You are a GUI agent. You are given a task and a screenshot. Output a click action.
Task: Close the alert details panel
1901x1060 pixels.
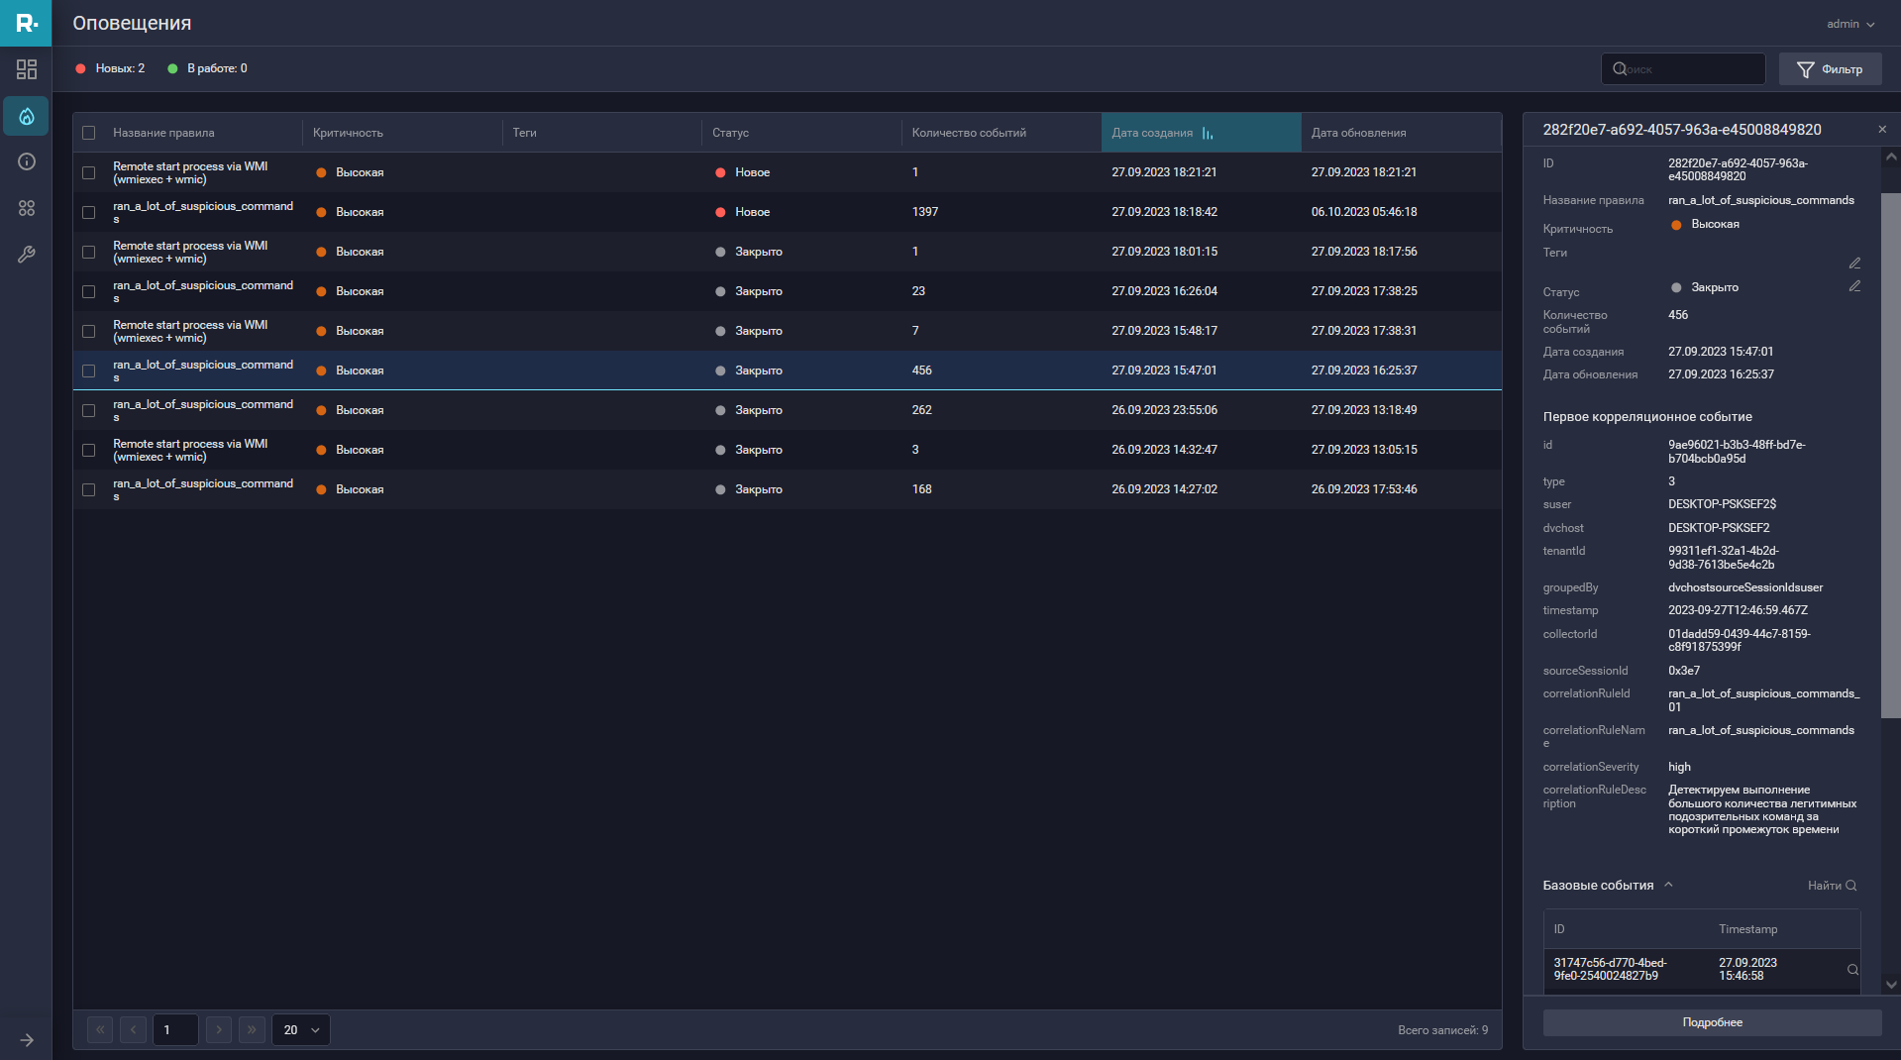(x=1882, y=130)
